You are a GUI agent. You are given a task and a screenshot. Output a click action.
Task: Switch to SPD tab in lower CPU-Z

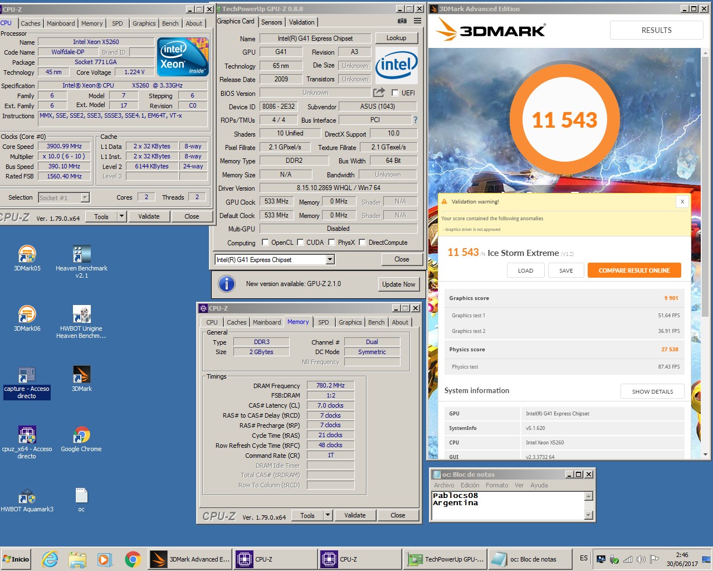click(x=324, y=322)
